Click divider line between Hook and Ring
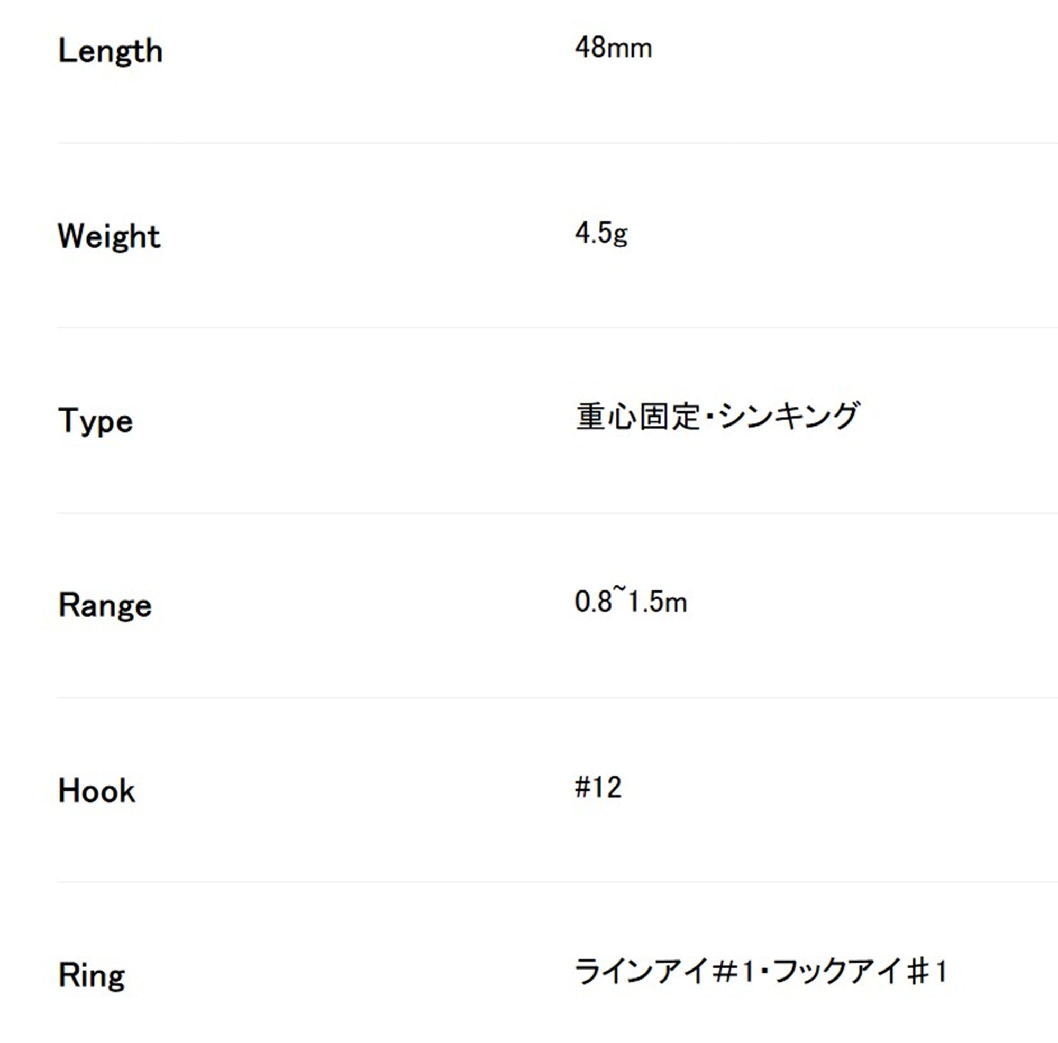The width and height of the screenshot is (1058, 1043). click(x=558, y=882)
